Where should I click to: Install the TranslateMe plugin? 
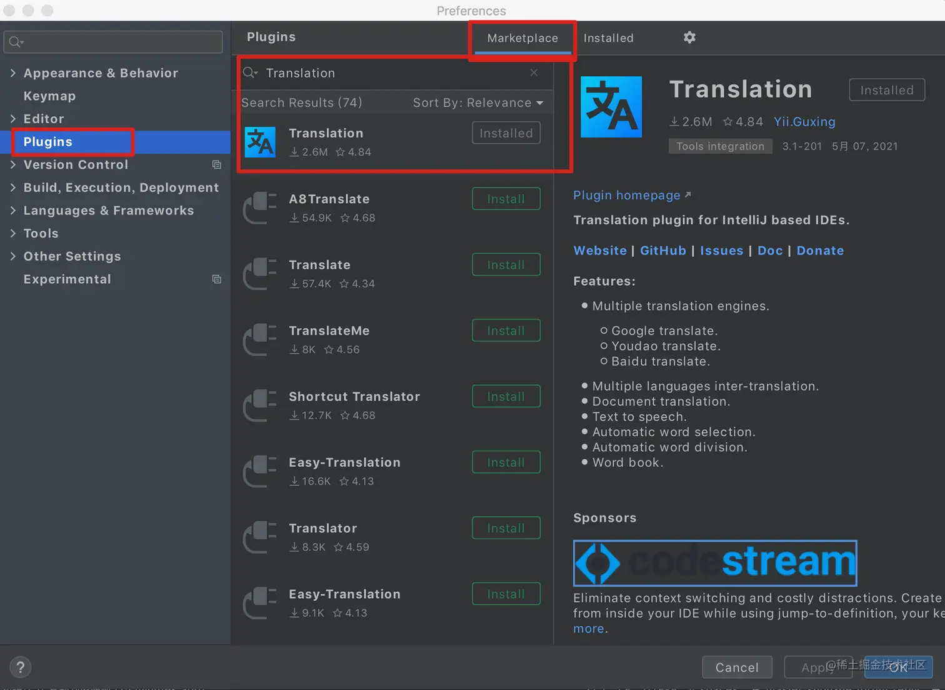coord(506,330)
